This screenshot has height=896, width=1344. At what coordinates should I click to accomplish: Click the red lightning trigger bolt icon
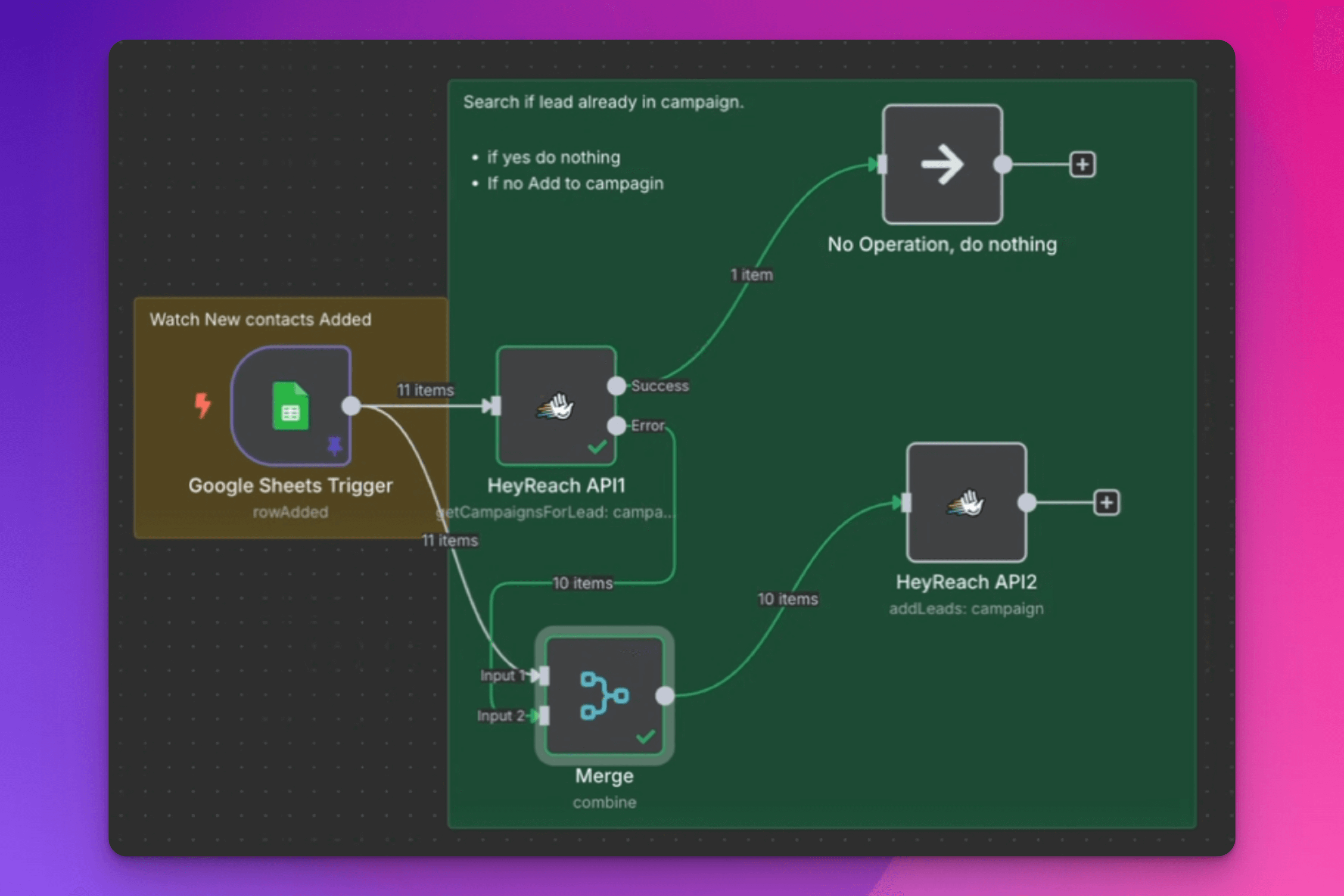tap(202, 405)
